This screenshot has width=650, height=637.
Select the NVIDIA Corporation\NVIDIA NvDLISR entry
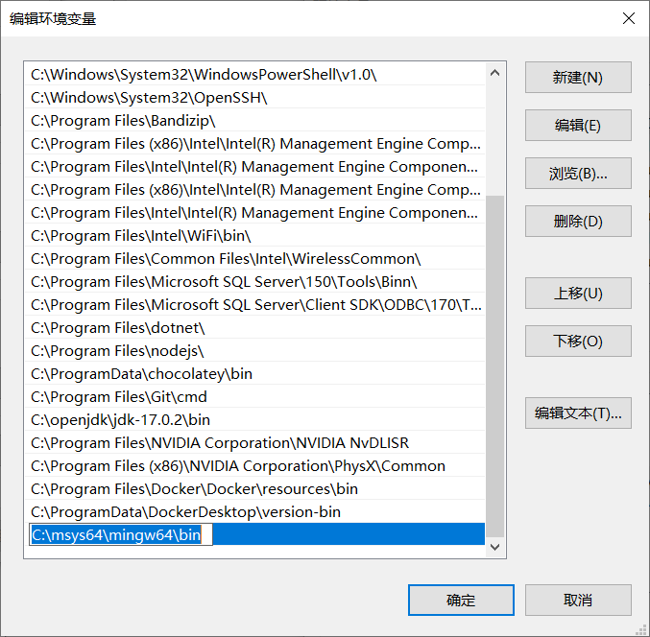254,443
